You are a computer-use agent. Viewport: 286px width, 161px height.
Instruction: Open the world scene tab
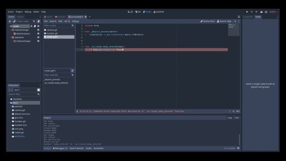[x=48, y=17]
